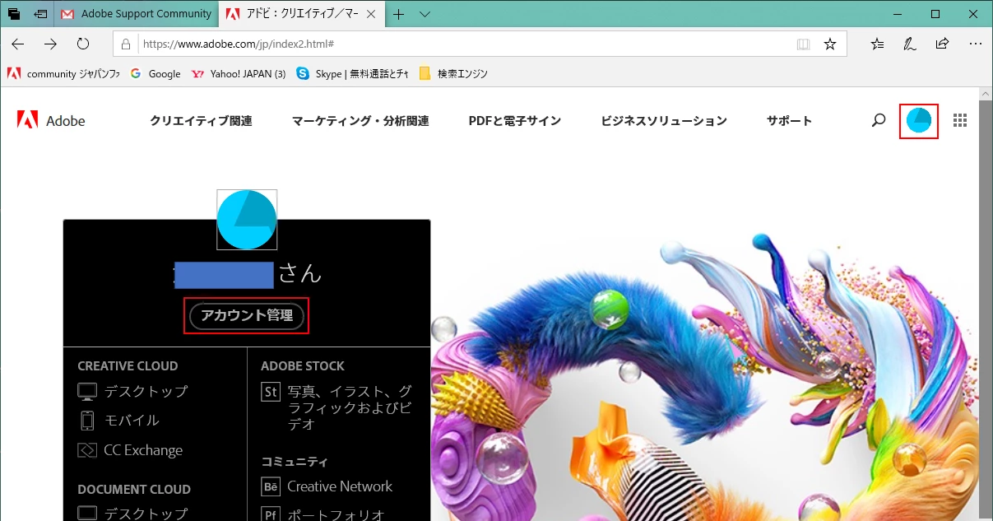Open Document Cloud デスクトップ link
Viewport: 993px width, 521px height.
(132, 513)
